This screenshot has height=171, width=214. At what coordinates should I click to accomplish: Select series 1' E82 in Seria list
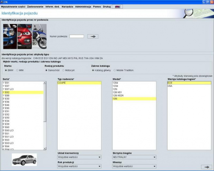[23, 92]
